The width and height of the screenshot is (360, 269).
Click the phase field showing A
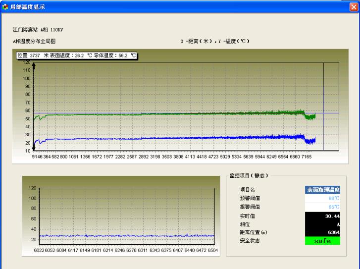322,224
